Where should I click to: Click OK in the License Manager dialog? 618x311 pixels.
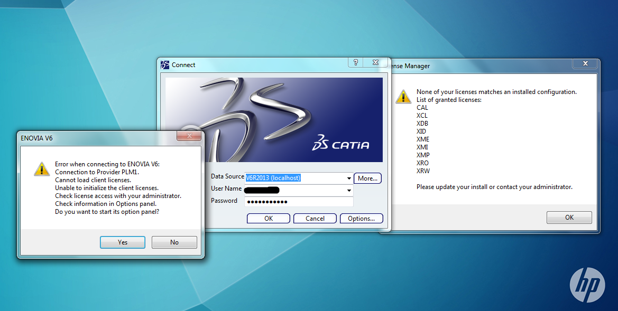pos(569,218)
